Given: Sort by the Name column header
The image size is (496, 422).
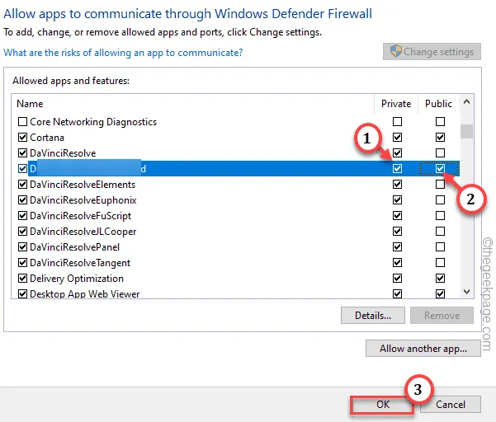Looking at the screenshot, I should (x=30, y=104).
